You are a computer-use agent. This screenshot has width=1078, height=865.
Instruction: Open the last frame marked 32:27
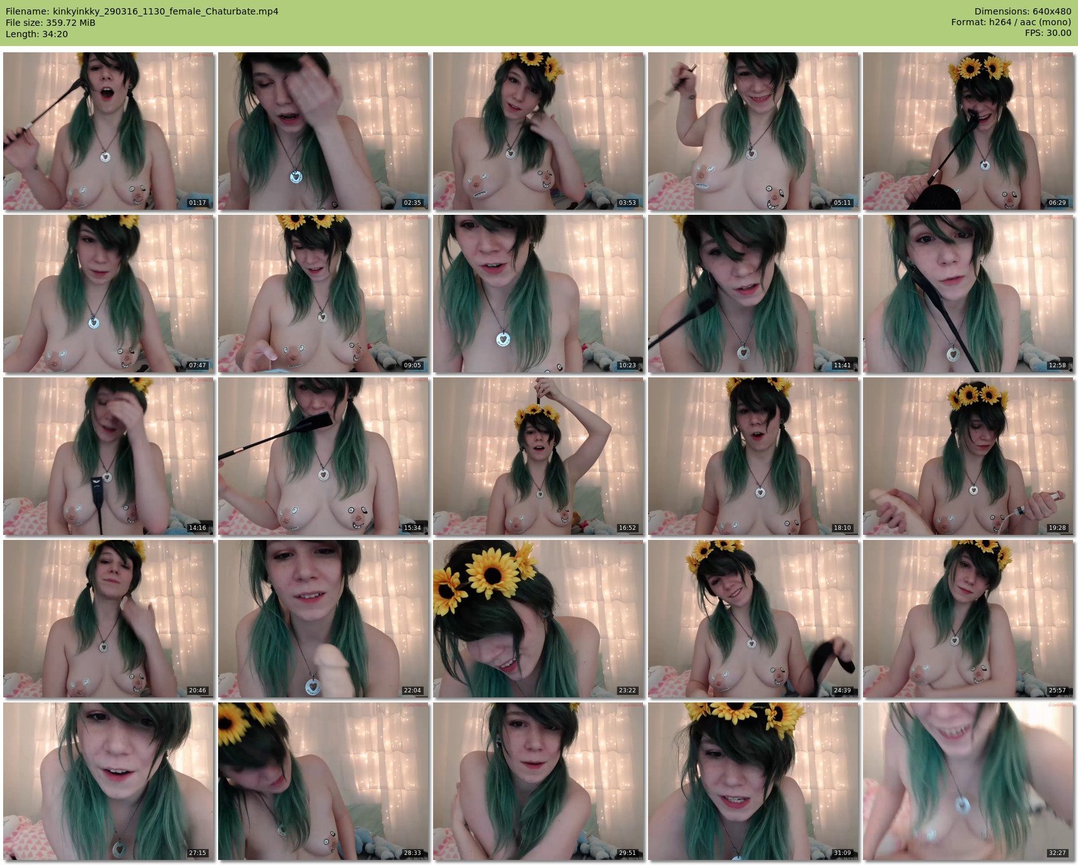pos(968,781)
